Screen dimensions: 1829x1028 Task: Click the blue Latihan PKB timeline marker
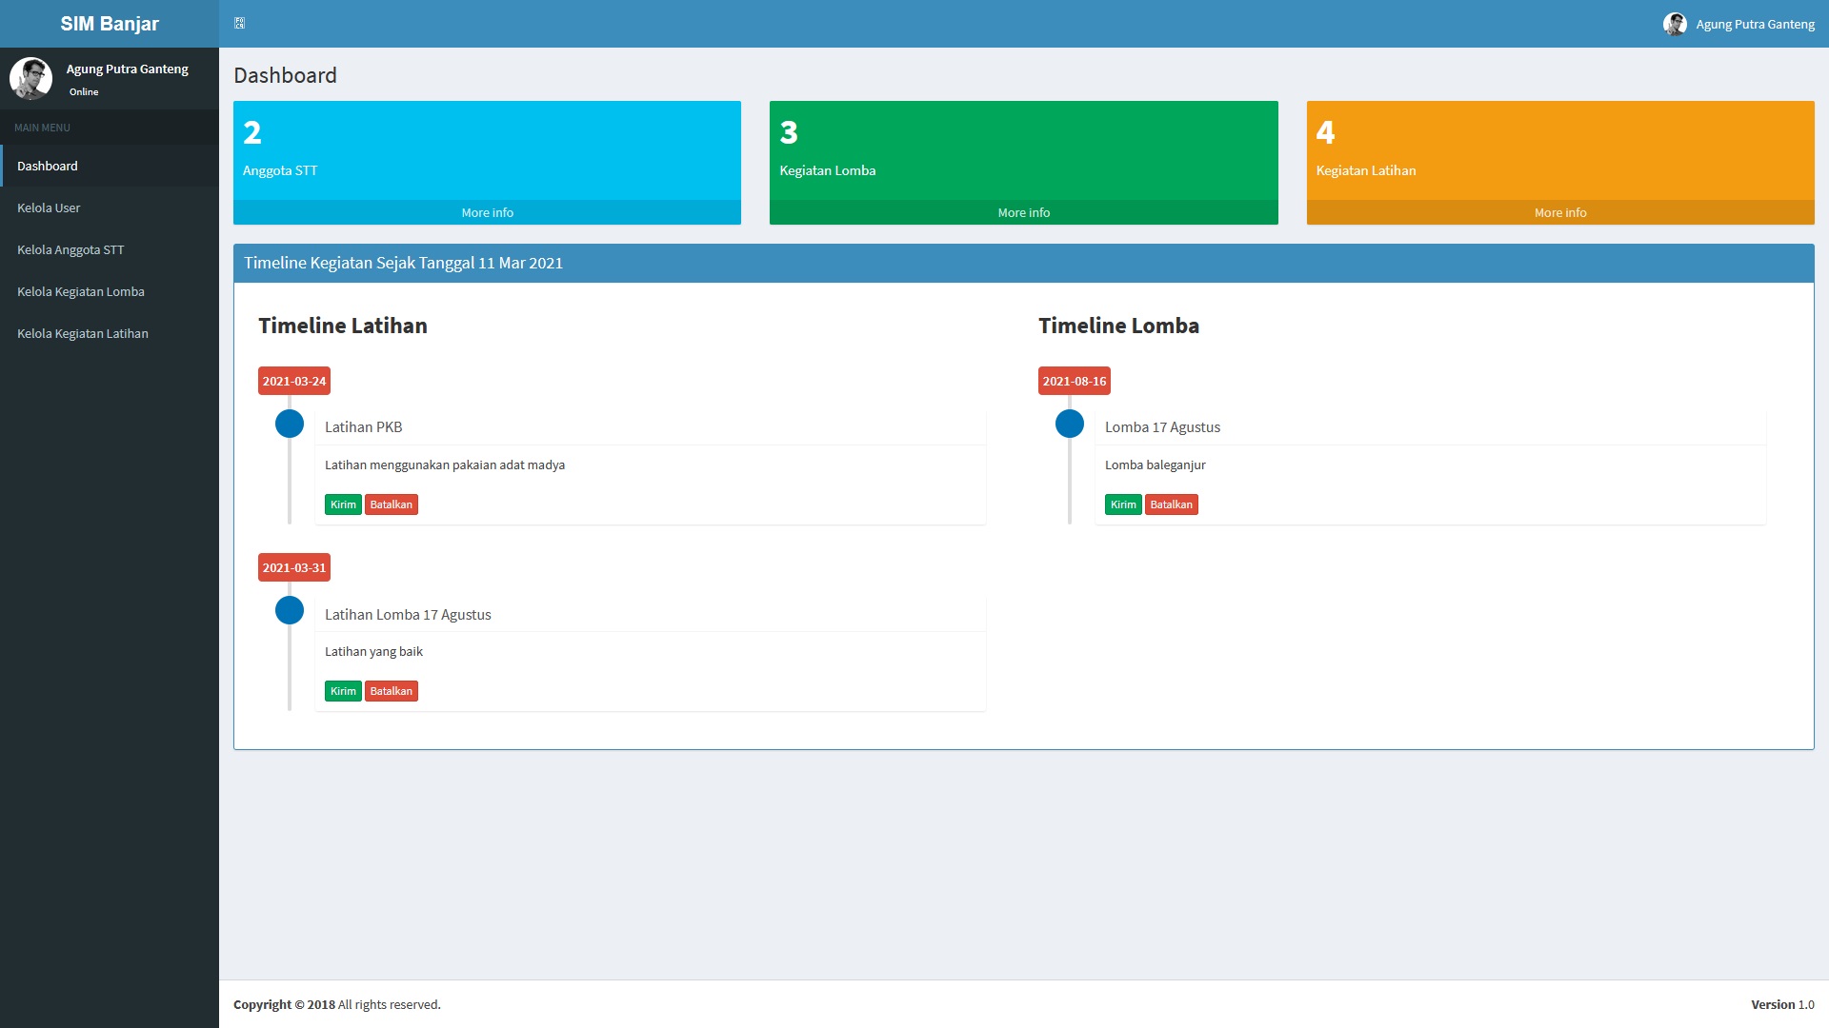(x=290, y=424)
